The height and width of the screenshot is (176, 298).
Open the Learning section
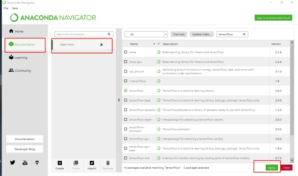click(18, 58)
